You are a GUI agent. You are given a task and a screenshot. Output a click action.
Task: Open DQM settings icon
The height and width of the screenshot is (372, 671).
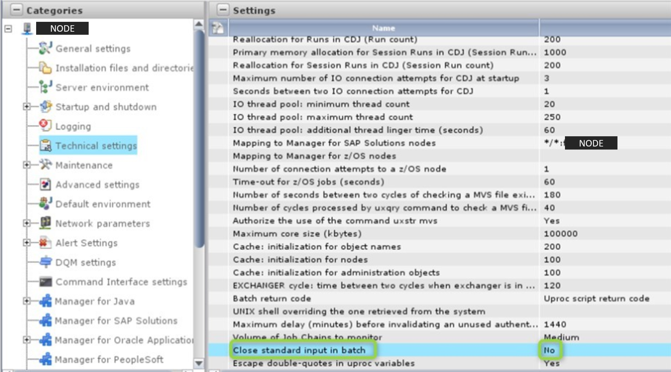pos(45,262)
